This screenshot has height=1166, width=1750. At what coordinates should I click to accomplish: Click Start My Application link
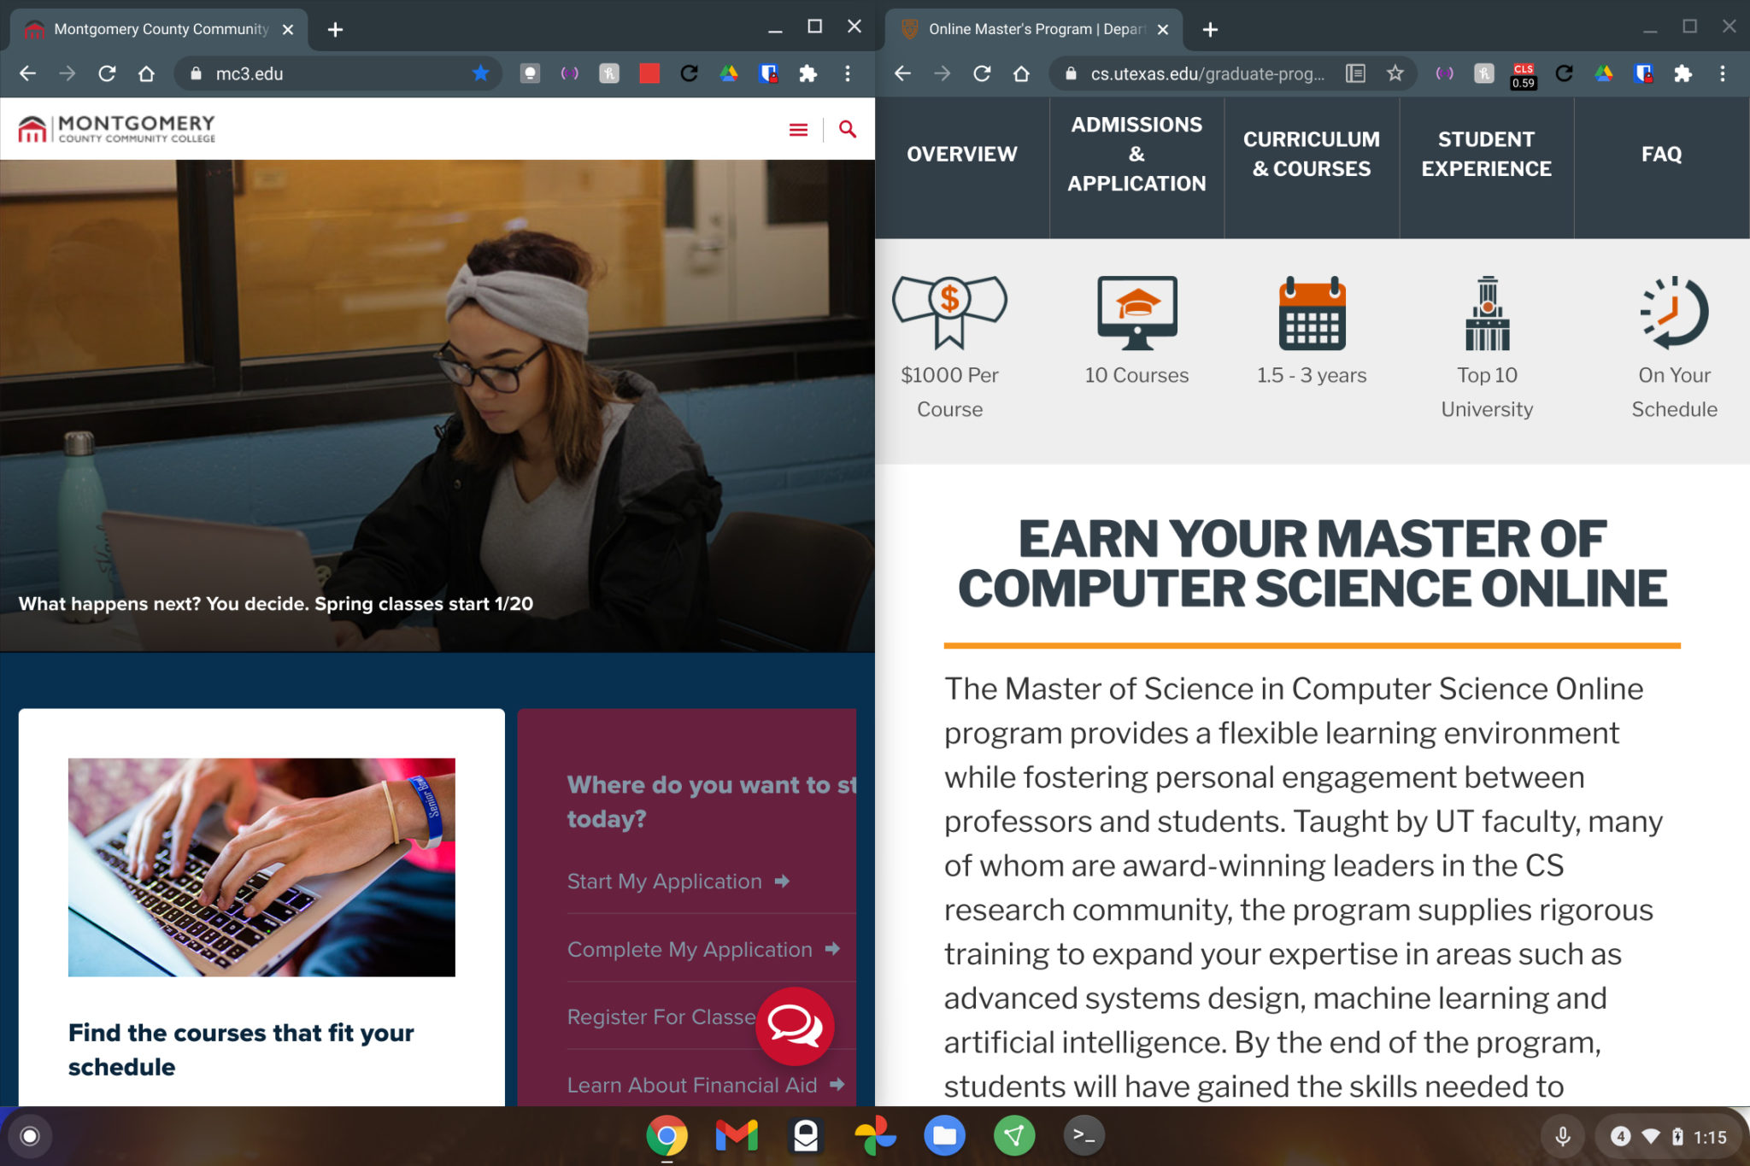[x=678, y=882]
